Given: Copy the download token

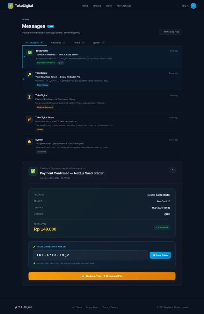Looking at the screenshot, I should tap(160, 255).
